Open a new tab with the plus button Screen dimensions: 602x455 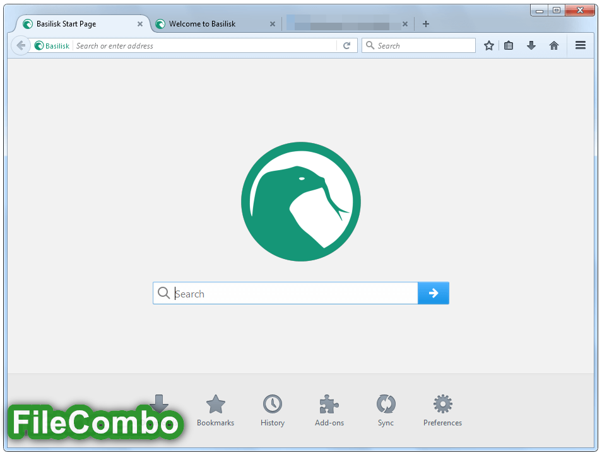[426, 24]
